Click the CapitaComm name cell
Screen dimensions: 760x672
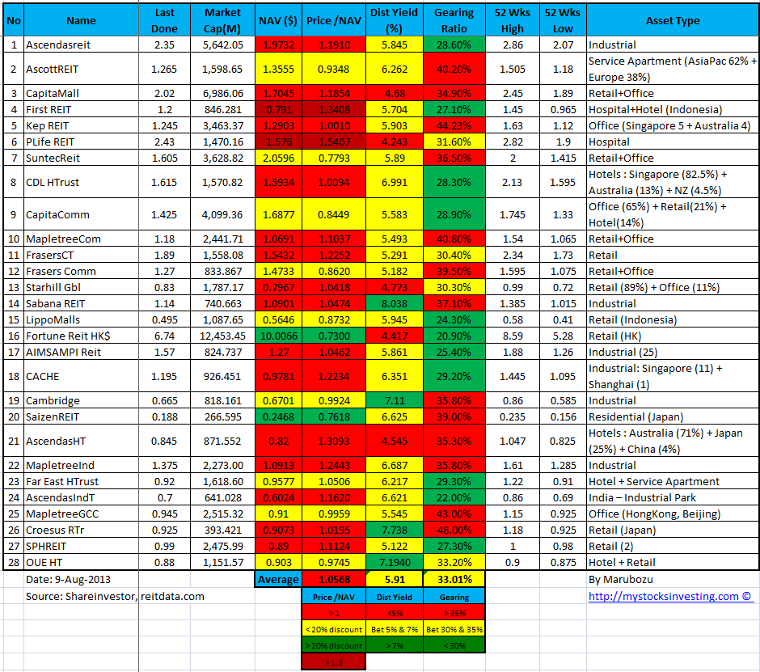[x=81, y=214]
